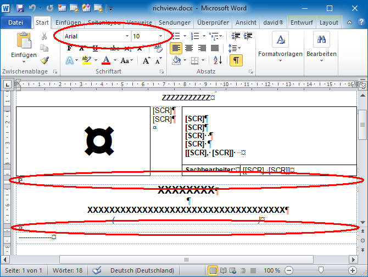
Task: Align text right
Action: [x=202, y=48]
